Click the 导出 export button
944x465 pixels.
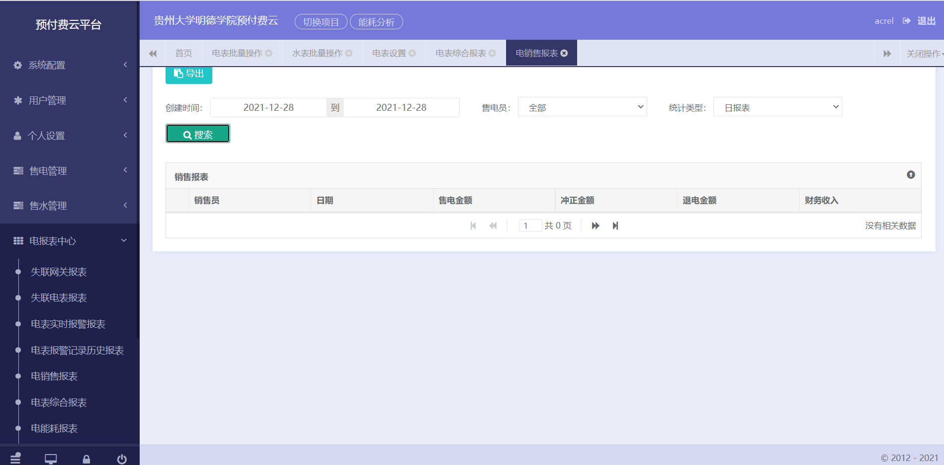[x=189, y=74]
